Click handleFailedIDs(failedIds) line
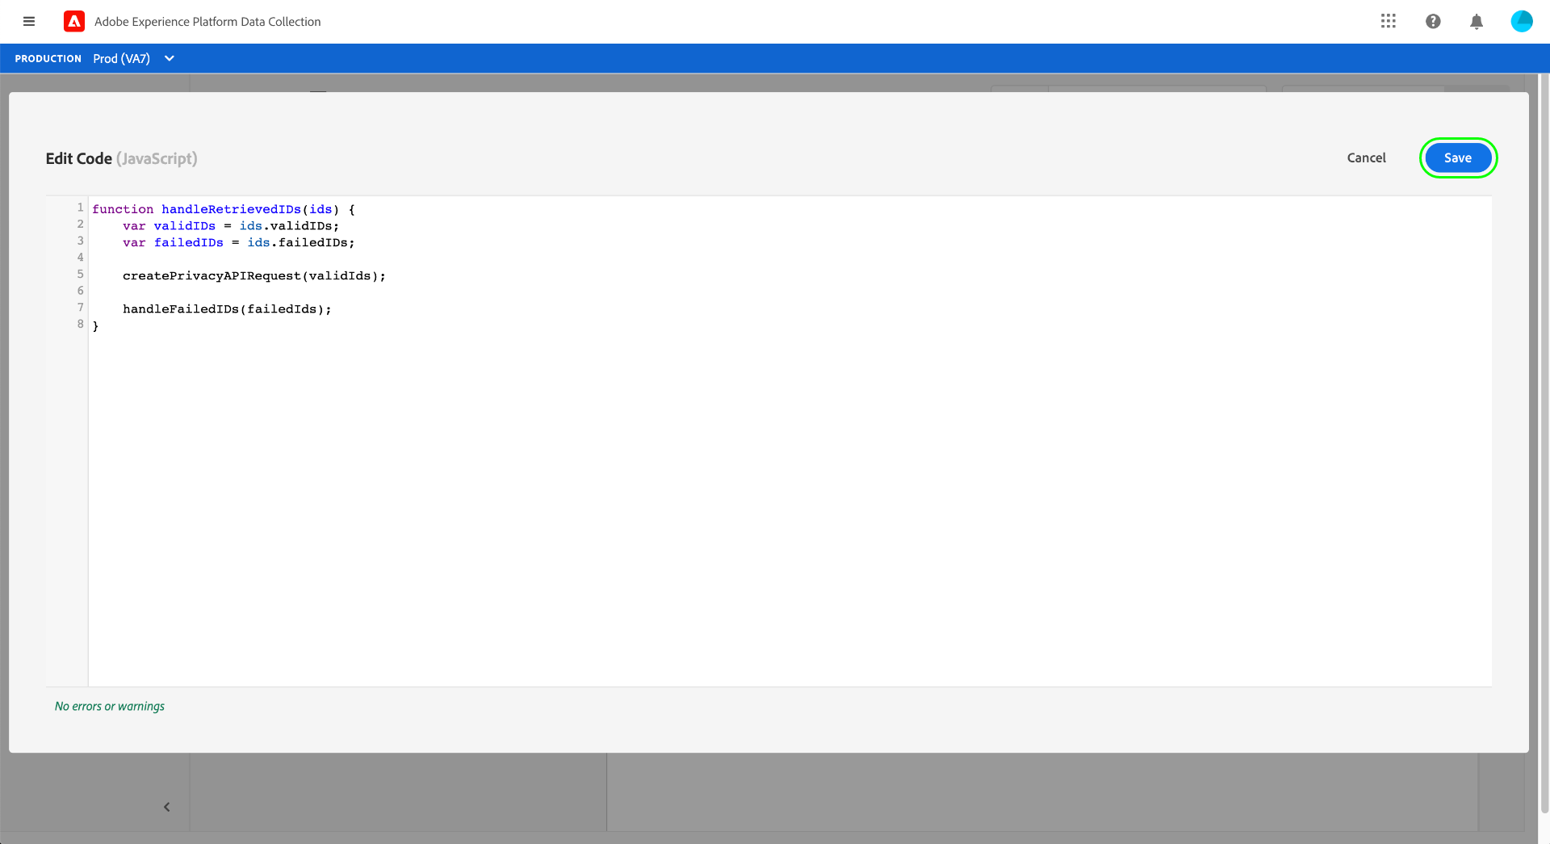 tap(227, 309)
